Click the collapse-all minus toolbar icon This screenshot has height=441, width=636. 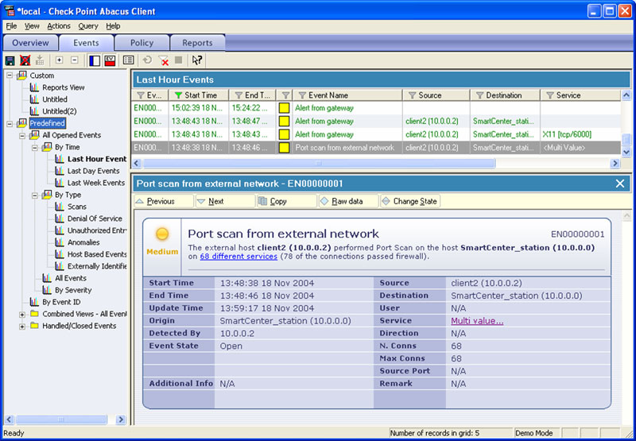coord(74,60)
